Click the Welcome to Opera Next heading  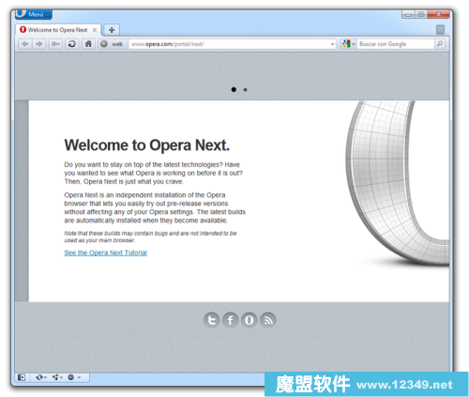coord(147,145)
